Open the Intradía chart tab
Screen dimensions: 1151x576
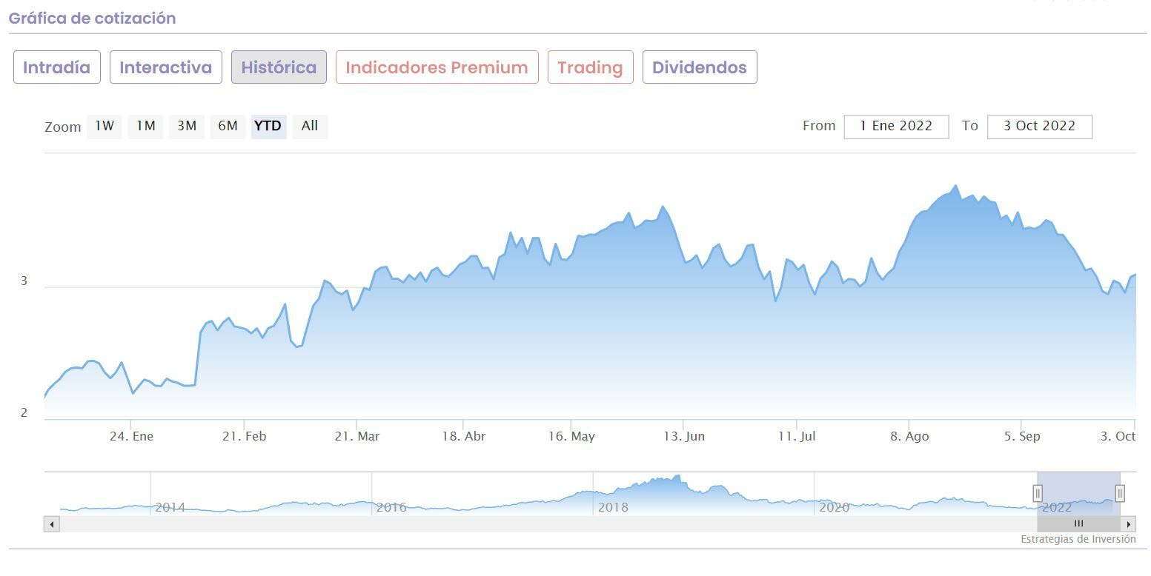pyautogui.click(x=57, y=67)
